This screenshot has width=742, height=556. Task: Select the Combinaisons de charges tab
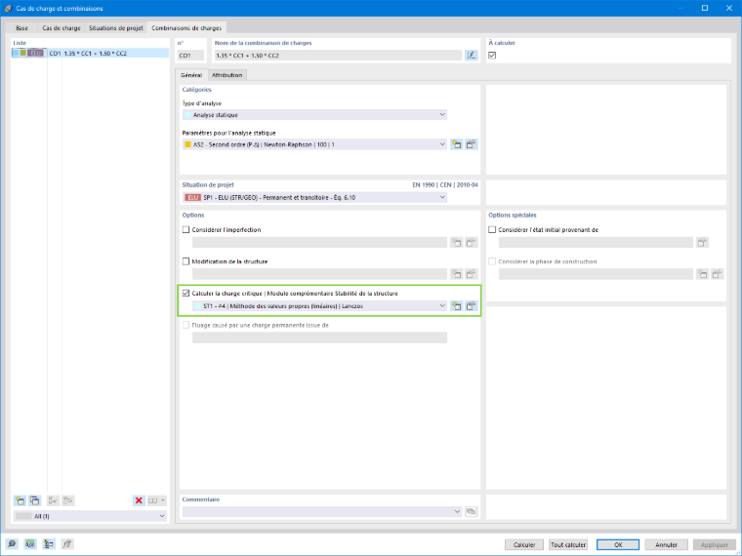pyautogui.click(x=186, y=28)
